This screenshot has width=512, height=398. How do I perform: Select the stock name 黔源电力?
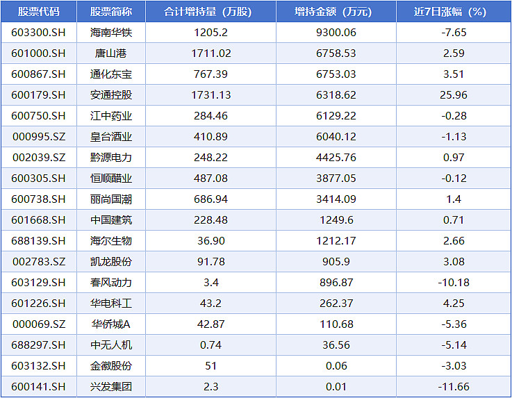click(x=111, y=158)
